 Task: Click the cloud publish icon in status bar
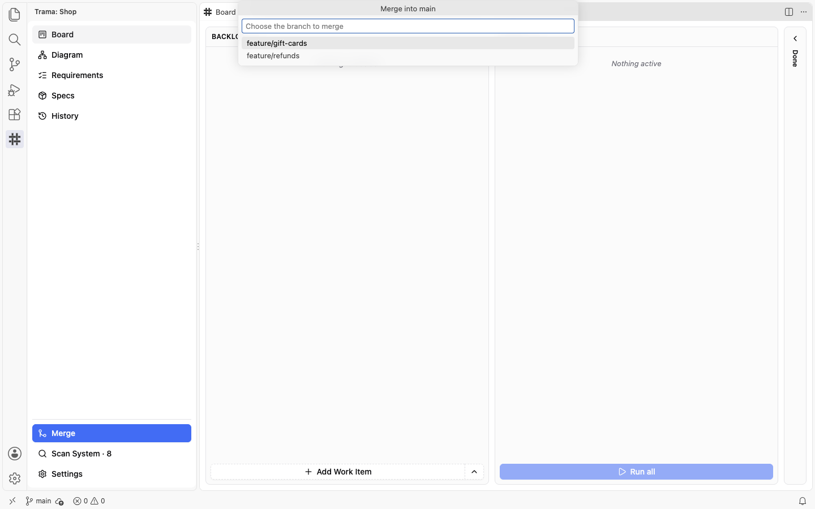tap(59, 501)
